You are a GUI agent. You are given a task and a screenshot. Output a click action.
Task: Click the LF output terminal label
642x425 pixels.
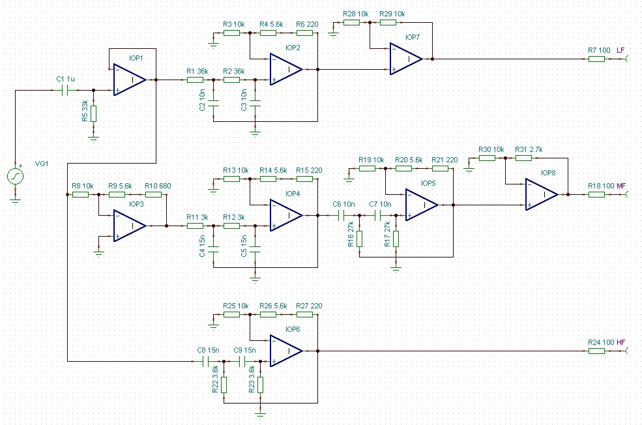tap(620, 50)
